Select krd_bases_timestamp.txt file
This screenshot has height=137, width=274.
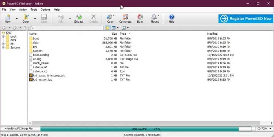(x=49, y=76)
